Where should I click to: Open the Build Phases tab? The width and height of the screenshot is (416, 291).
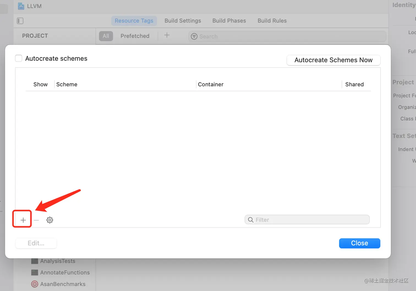229,21
